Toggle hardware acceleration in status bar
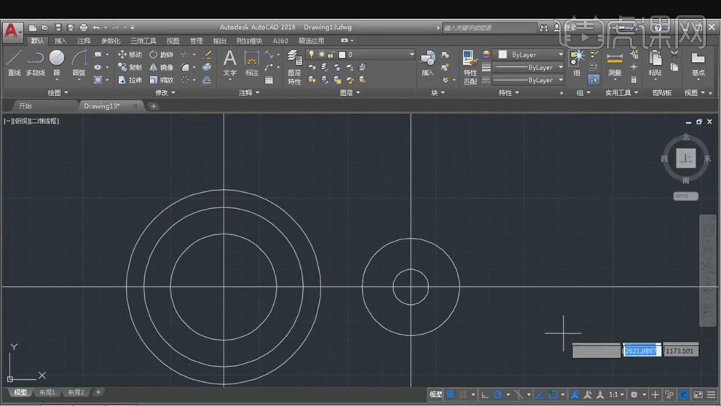 click(x=684, y=394)
